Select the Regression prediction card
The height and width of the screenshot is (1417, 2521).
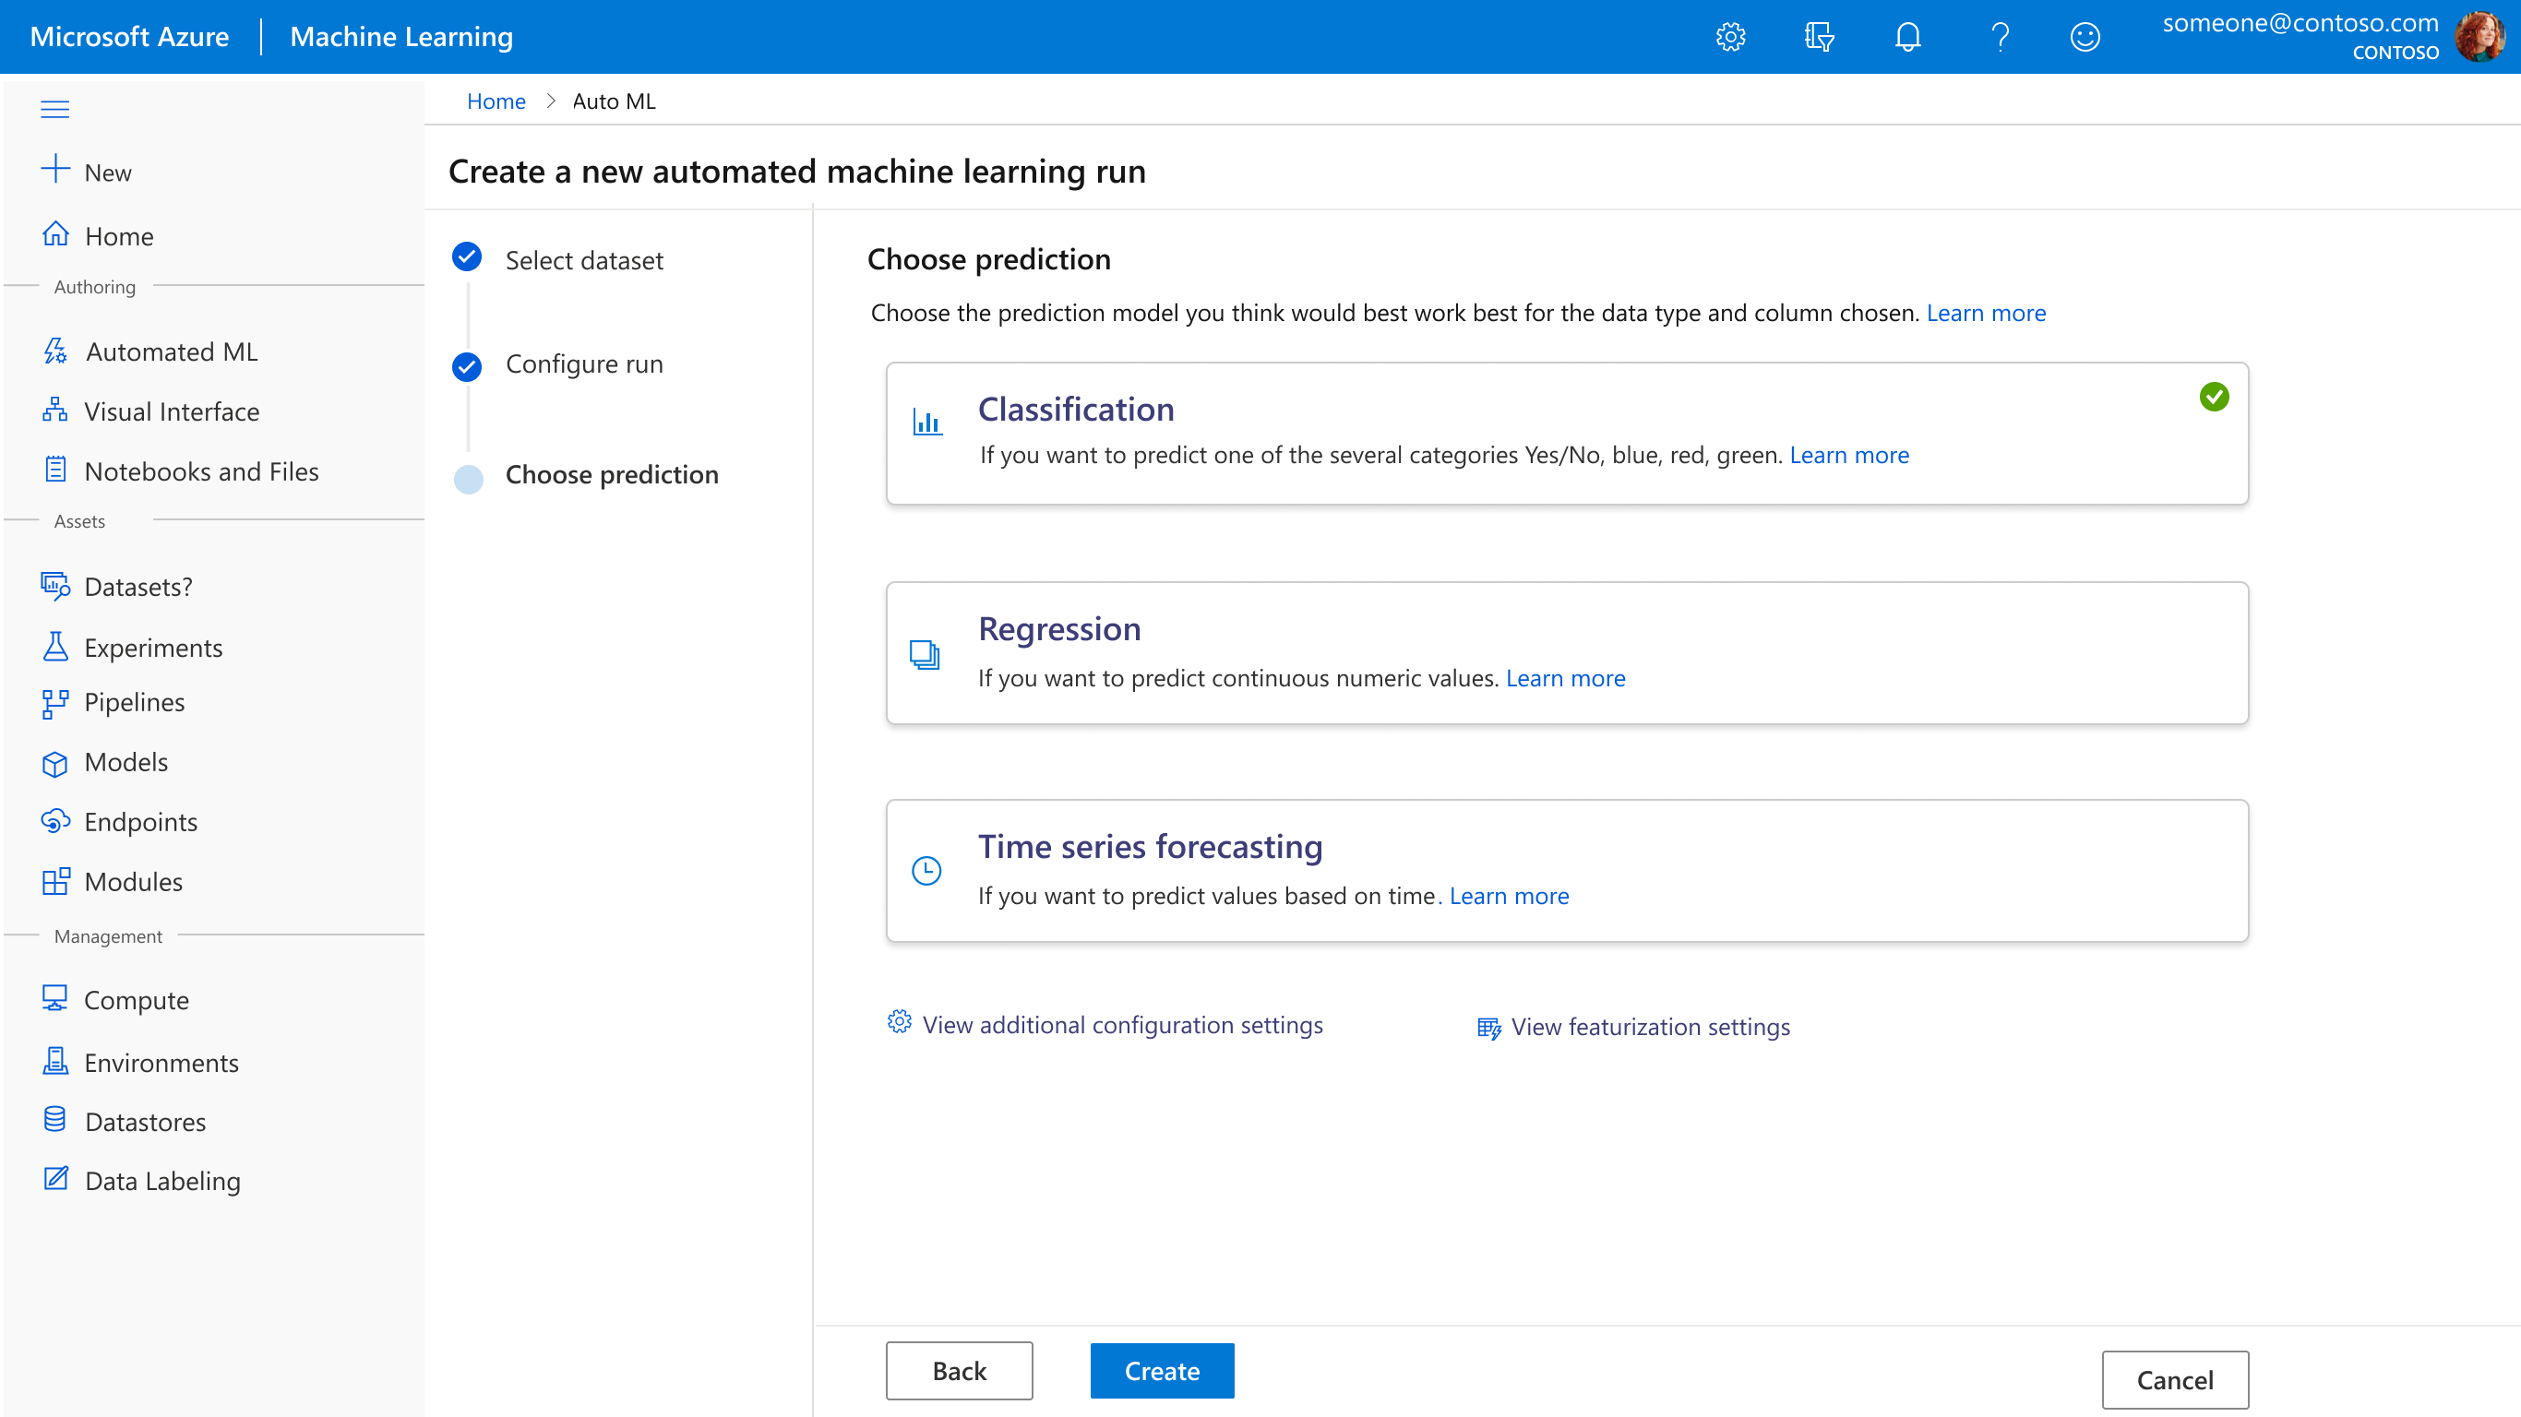point(1567,653)
